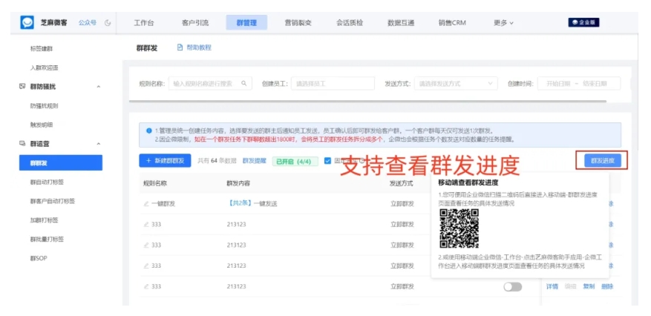Click the blue info icon in the notice banner
The width and height of the screenshot is (651, 316).
point(148,131)
